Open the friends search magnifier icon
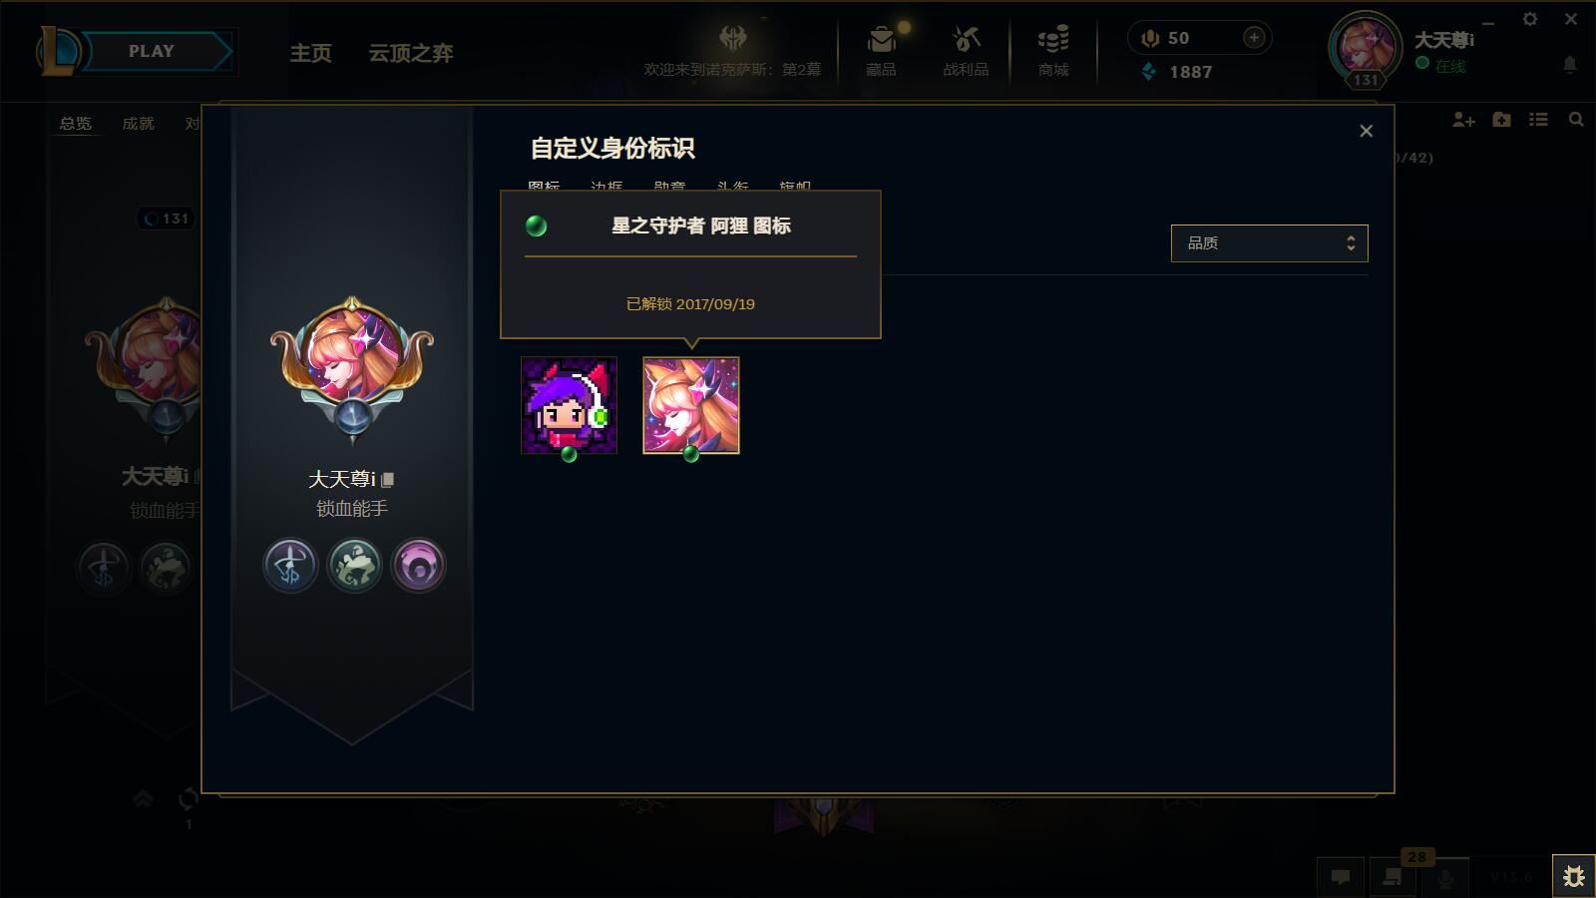This screenshot has width=1596, height=898. point(1576,120)
